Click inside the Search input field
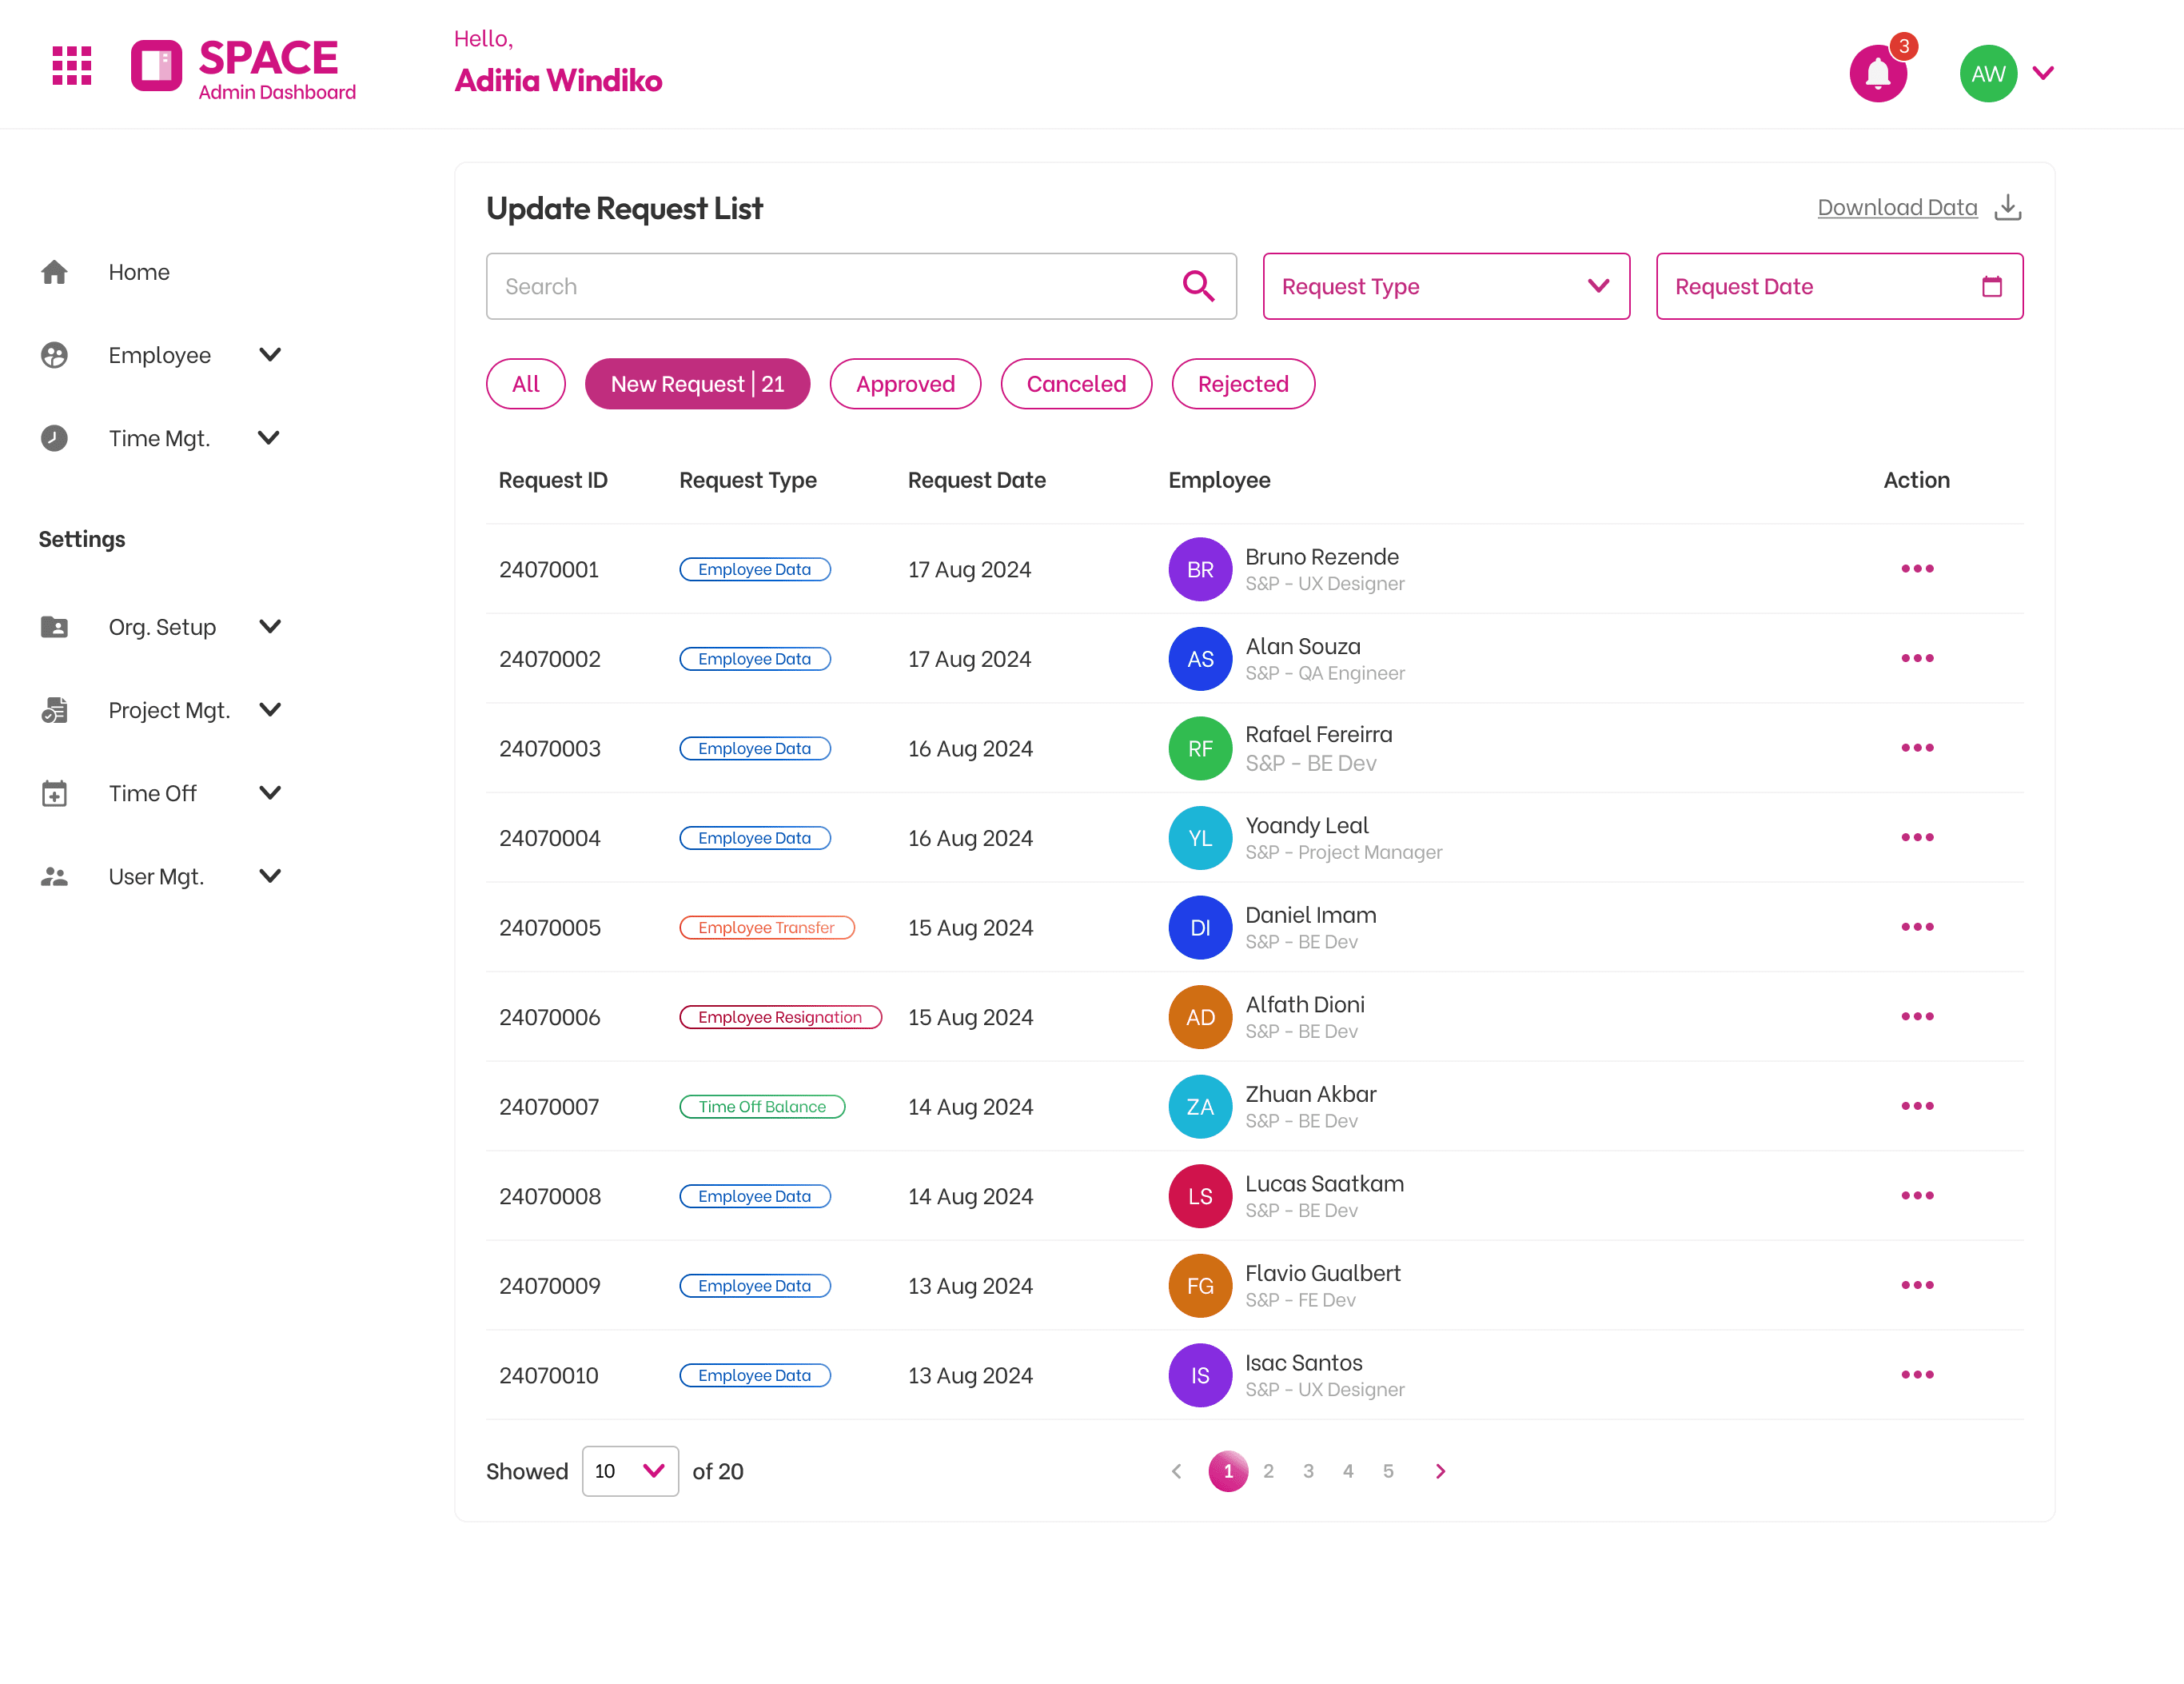The height and width of the screenshot is (1684, 2184). point(800,286)
